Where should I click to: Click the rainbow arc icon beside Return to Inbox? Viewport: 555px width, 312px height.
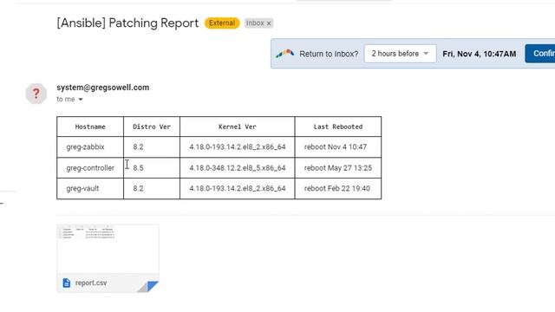coord(285,54)
